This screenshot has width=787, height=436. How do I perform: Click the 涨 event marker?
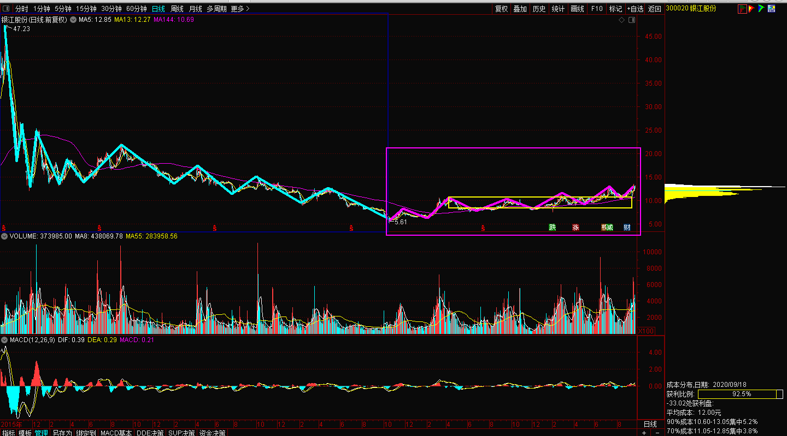(575, 227)
